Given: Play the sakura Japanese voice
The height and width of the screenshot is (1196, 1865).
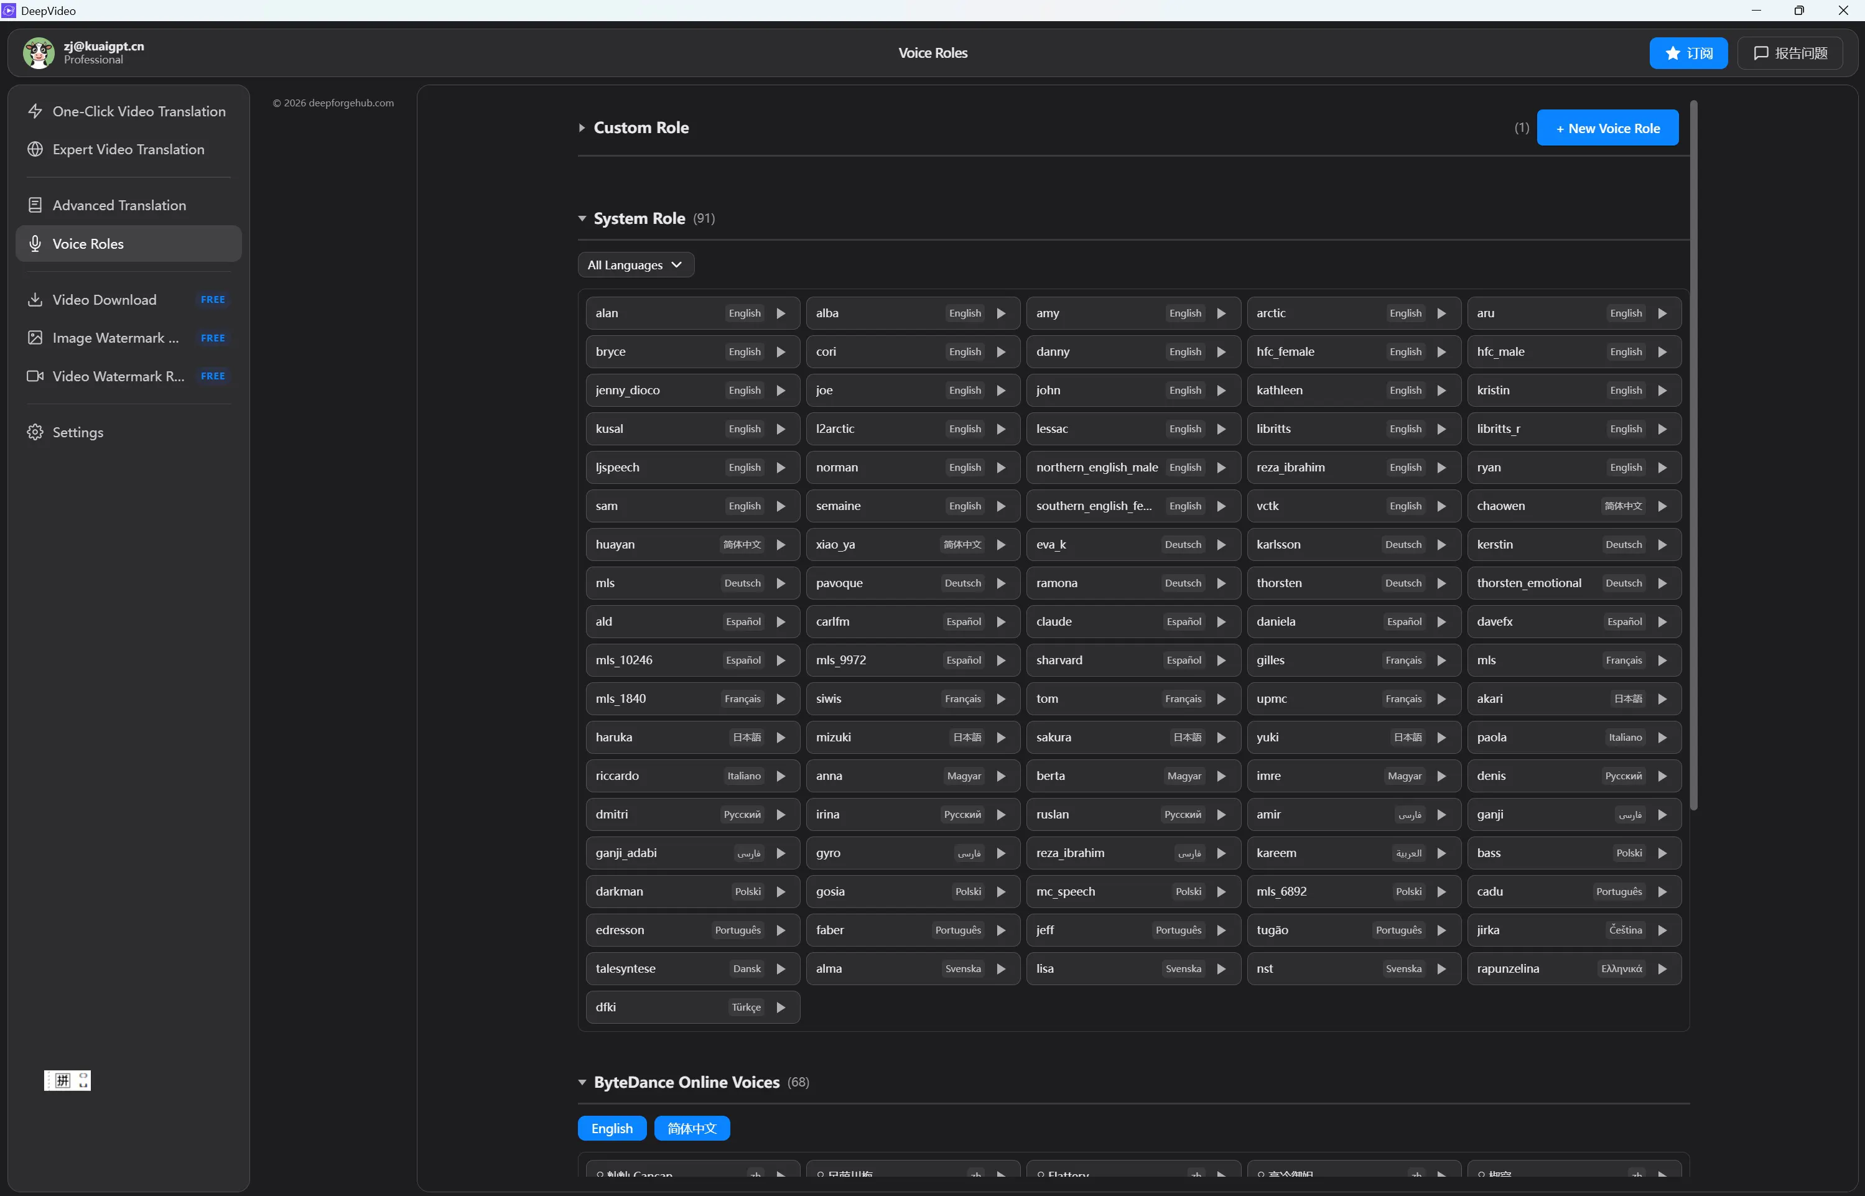Looking at the screenshot, I should [1221, 737].
